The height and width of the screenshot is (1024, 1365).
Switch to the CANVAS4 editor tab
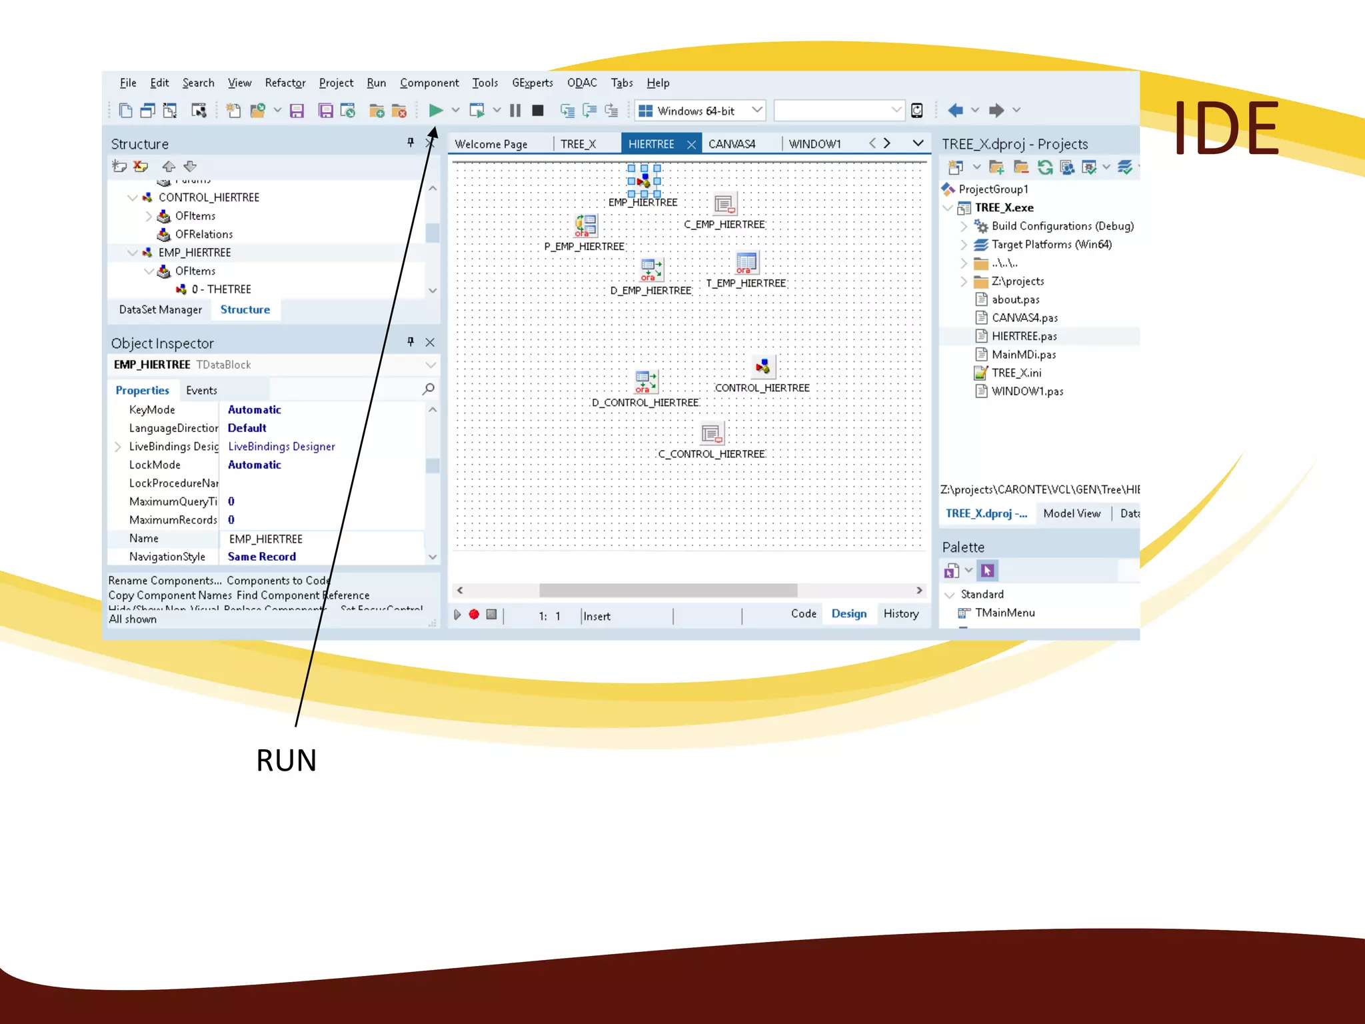pyautogui.click(x=731, y=145)
